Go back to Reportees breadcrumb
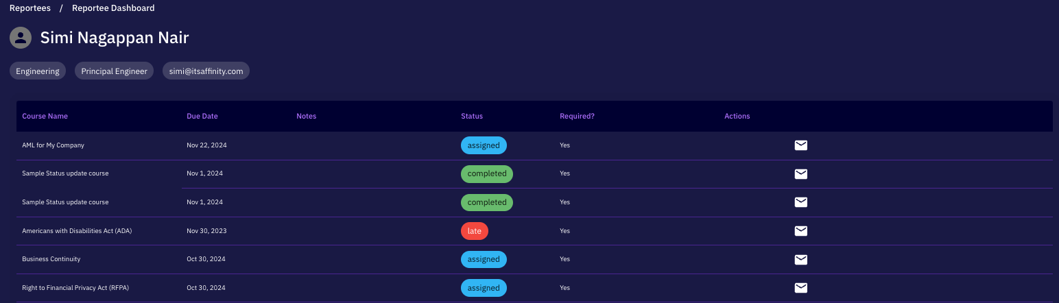Image resolution: width=1059 pixels, height=303 pixels. pyautogui.click(x=30, y=8)
